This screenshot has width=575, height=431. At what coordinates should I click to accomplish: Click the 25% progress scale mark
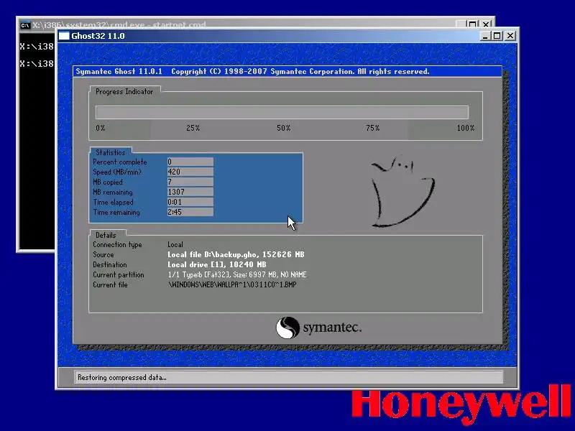(193, 128)
